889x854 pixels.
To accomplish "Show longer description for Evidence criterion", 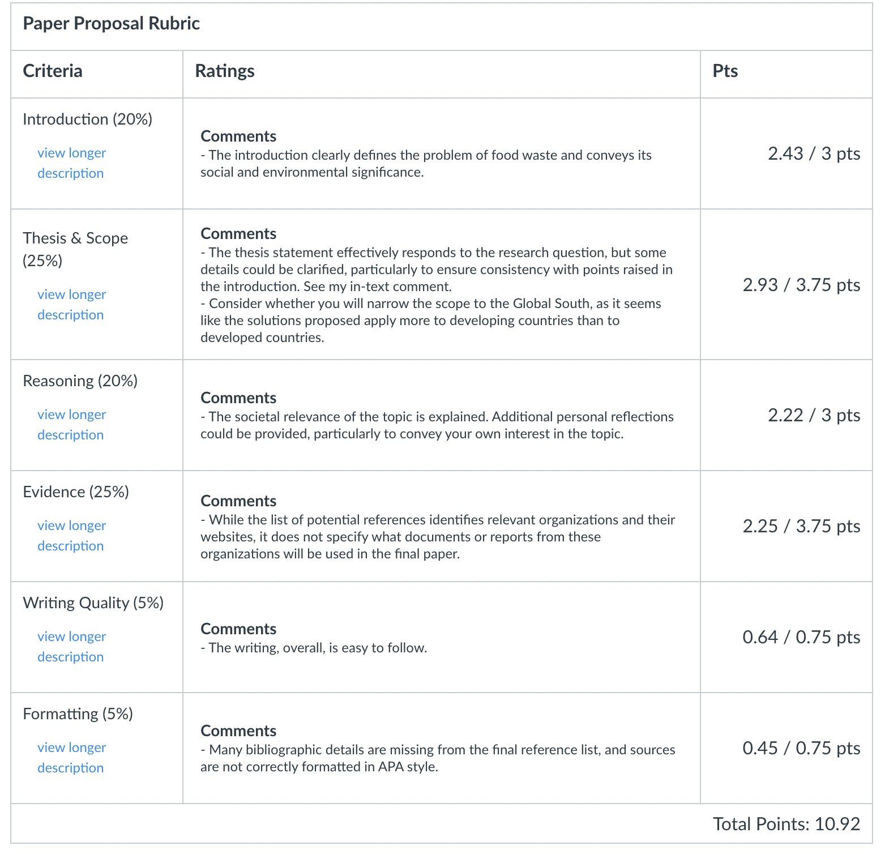I will point(71,536).
